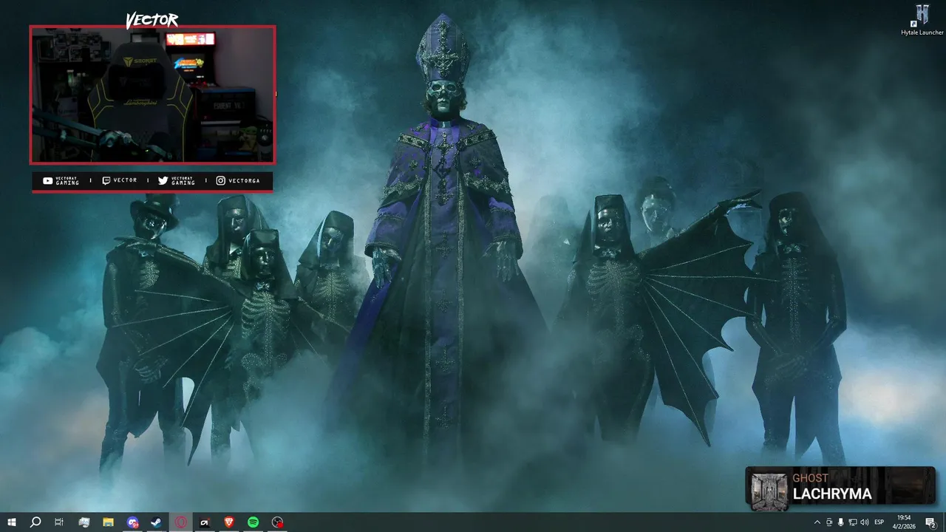The height and width of the screenshot is (532, 946).
Task: Click the Show desktop sliver at taskbar end
Action: point(944,522)
